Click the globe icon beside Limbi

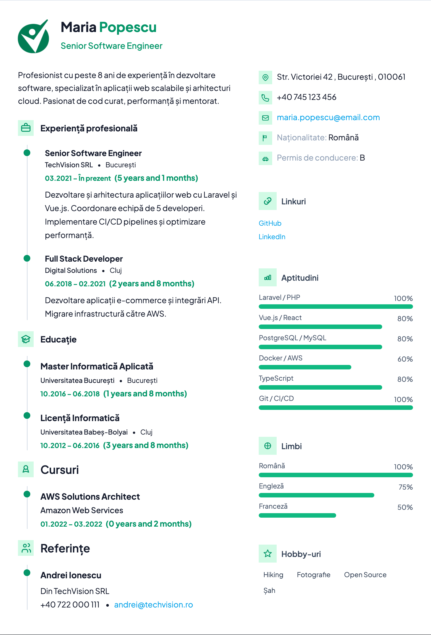tap(268, 446)
